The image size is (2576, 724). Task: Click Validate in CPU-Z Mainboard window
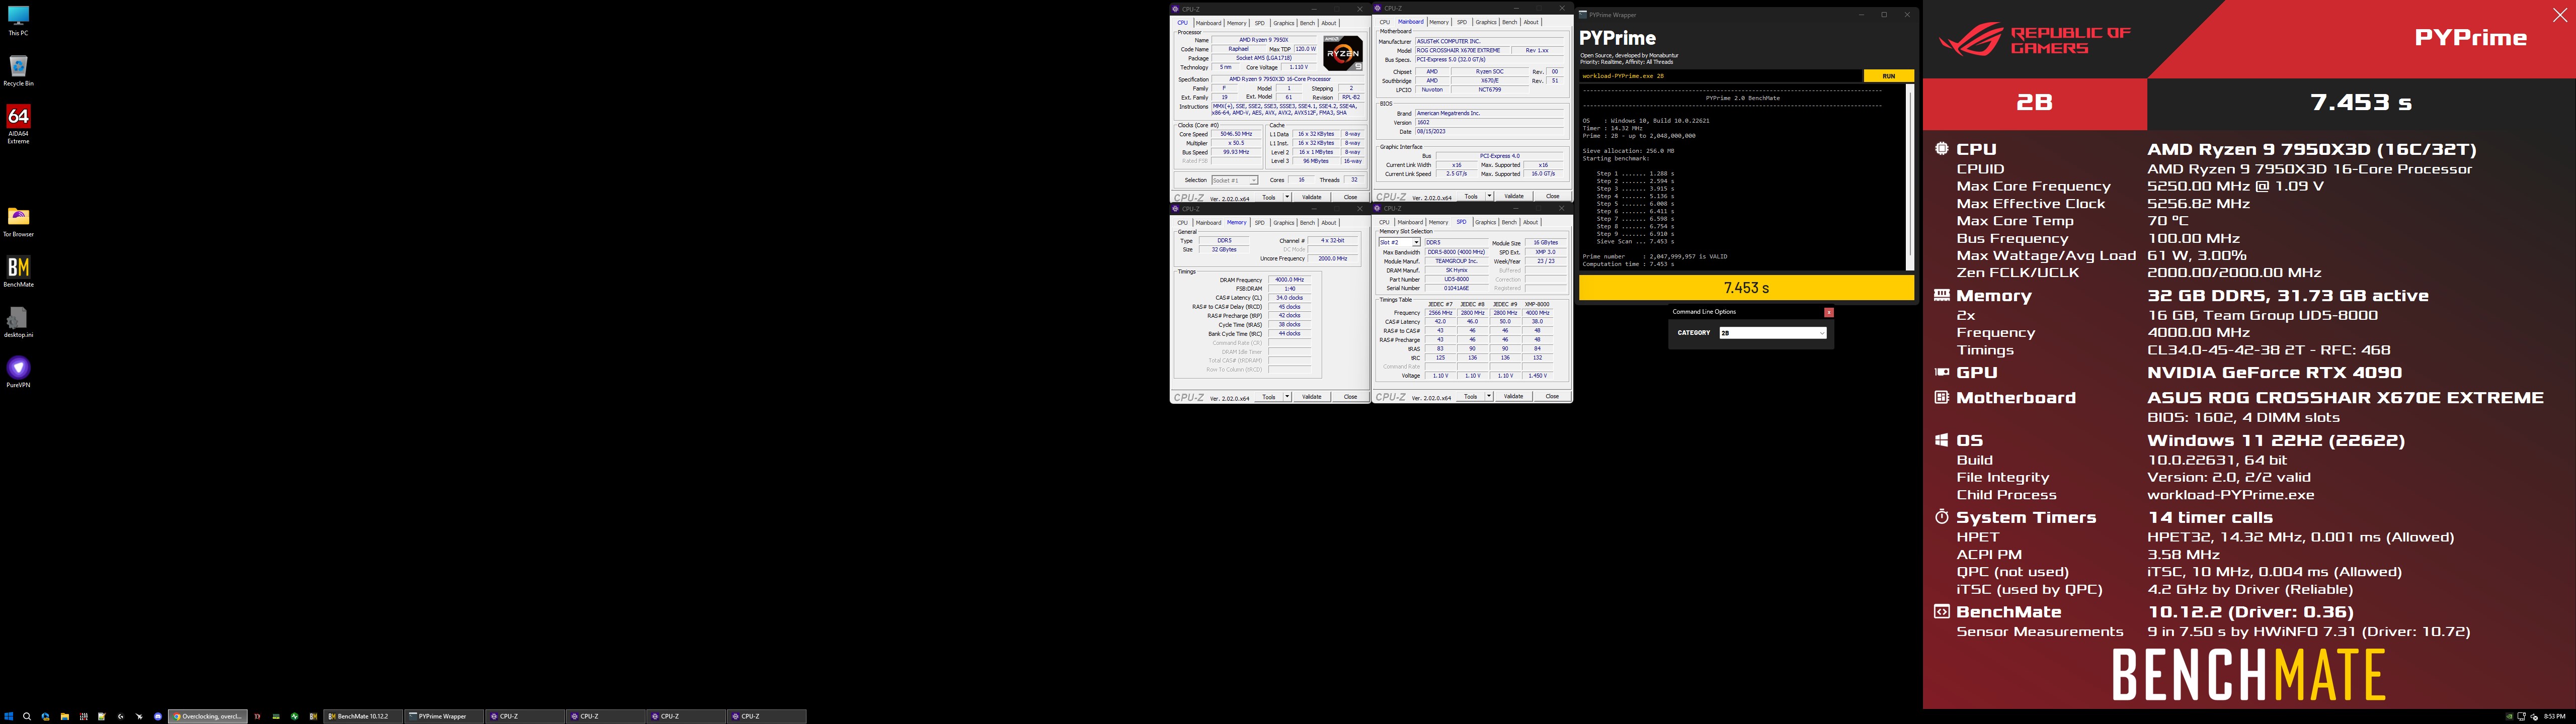point(1514,196)
